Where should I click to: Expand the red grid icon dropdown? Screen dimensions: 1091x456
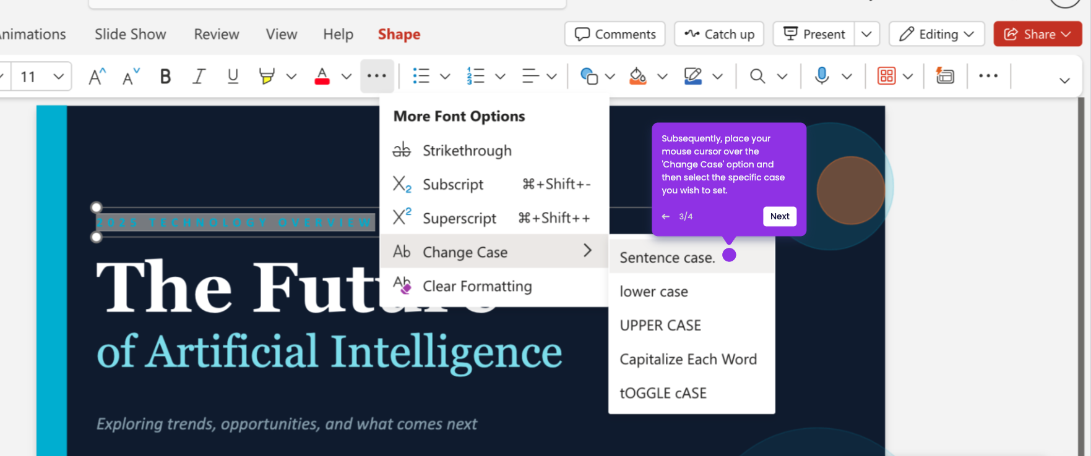pyautogui.click(x=908, y=77)
